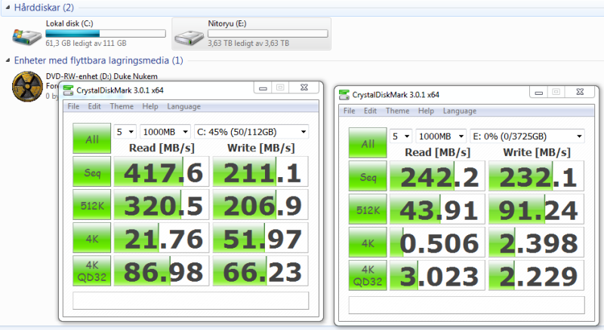Select the 21.76 4K read result

(162, 238)
